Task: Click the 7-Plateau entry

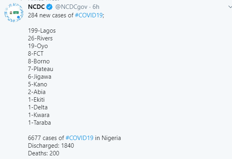Action: 40,69
